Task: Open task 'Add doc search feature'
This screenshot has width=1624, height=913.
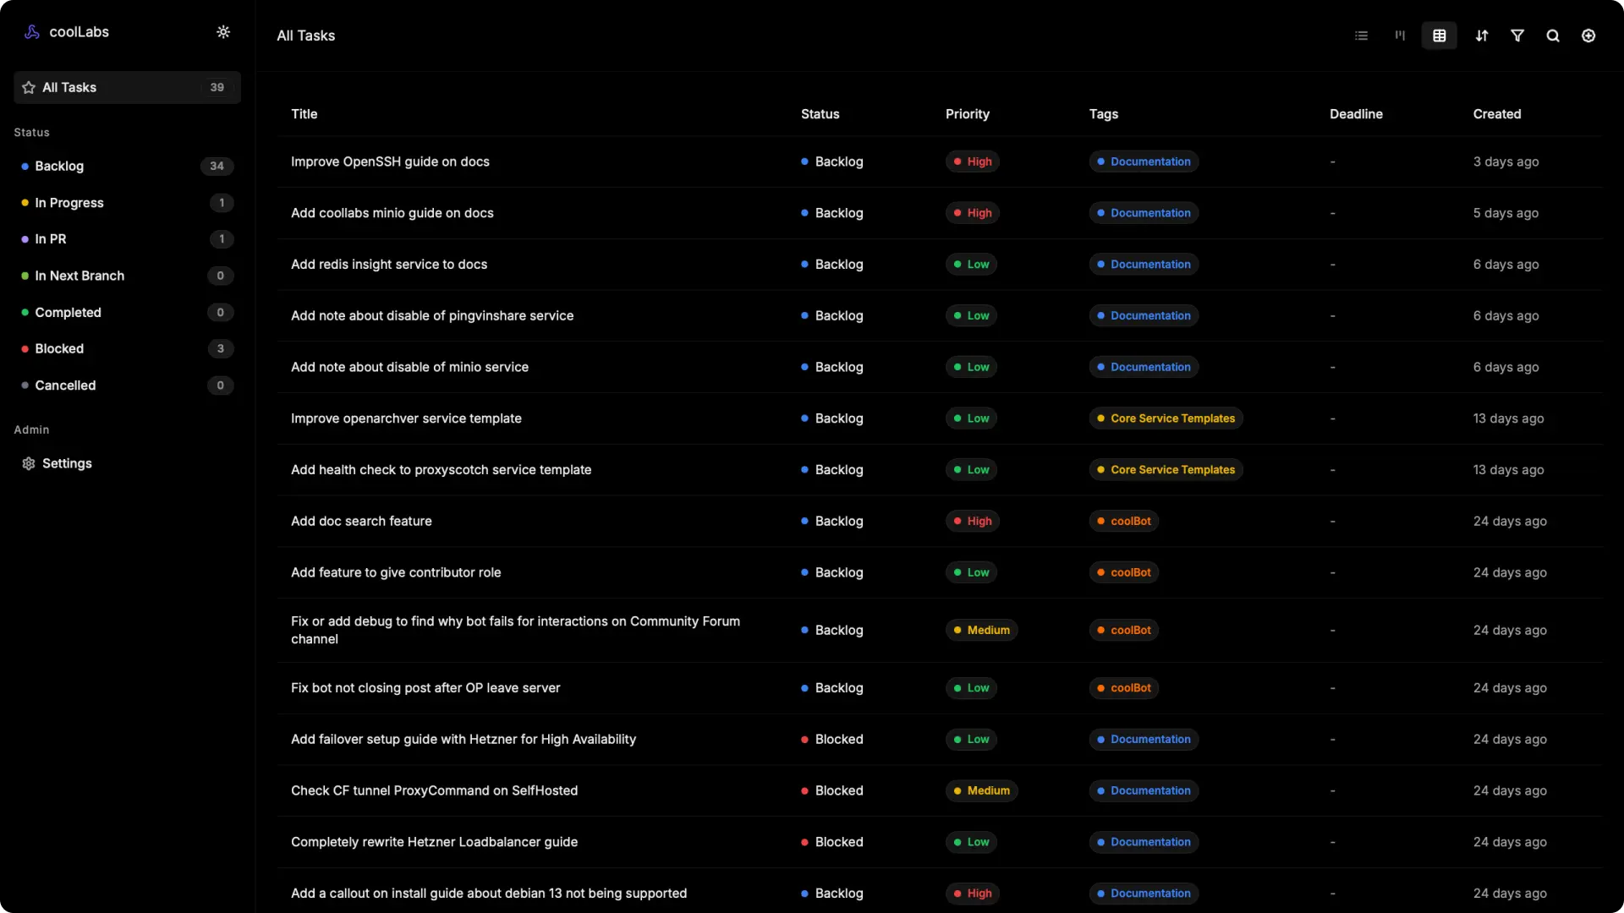Action: 361,521
